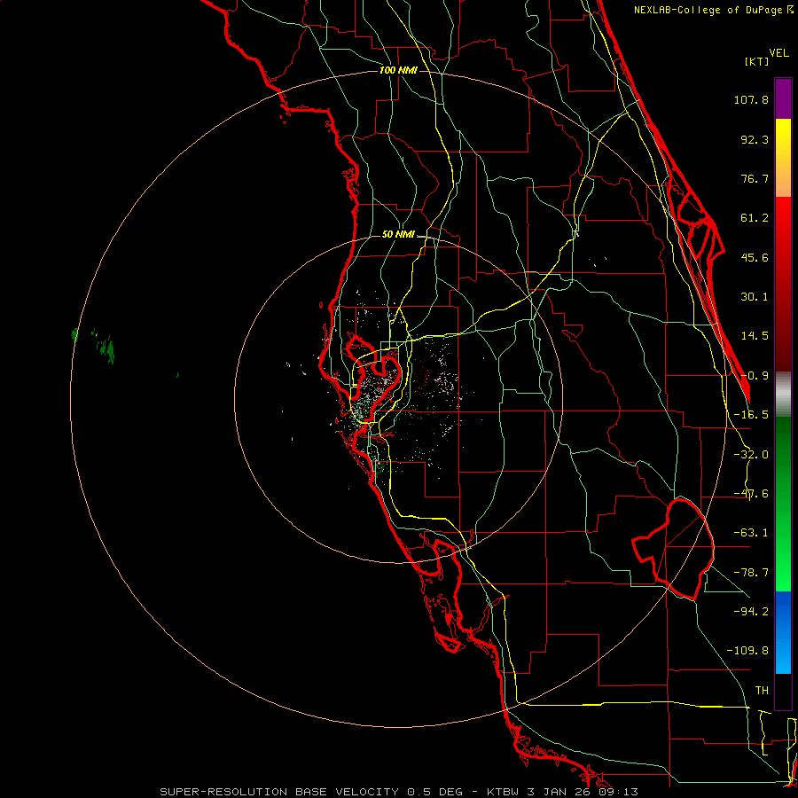Click the -16.5 velocity scale value
Viewport: 798px width, 798px height.
[751, 415]
